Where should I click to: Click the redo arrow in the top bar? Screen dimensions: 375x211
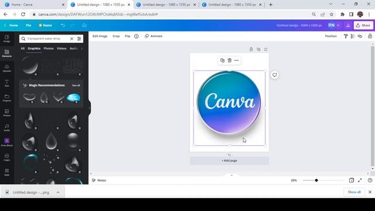(x=73, y=25)
